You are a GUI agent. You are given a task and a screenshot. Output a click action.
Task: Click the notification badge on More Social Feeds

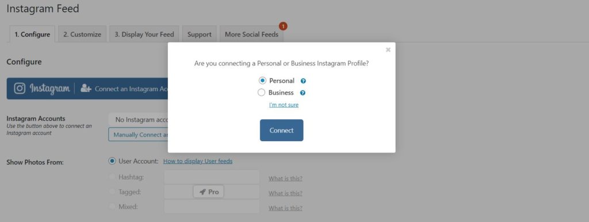pos(283,26)
